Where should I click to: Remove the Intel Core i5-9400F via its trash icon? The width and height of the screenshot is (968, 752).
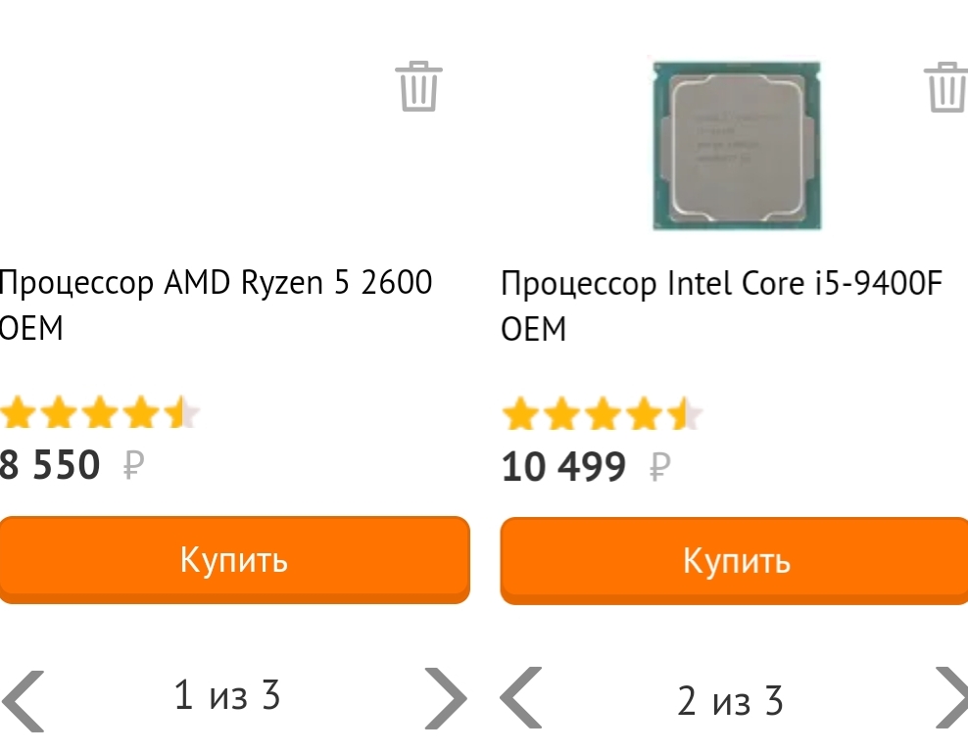point(945,86)
